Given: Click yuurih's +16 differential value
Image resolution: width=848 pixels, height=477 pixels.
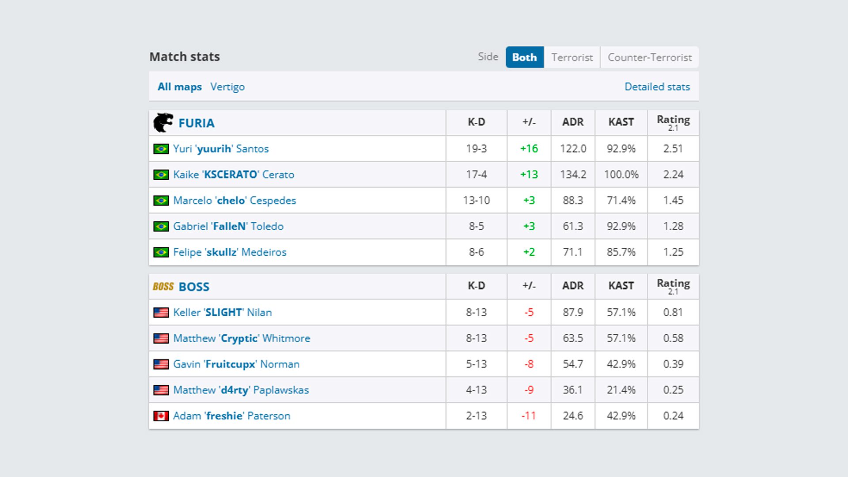Looking at the screenshot, I should click(529, 148).
